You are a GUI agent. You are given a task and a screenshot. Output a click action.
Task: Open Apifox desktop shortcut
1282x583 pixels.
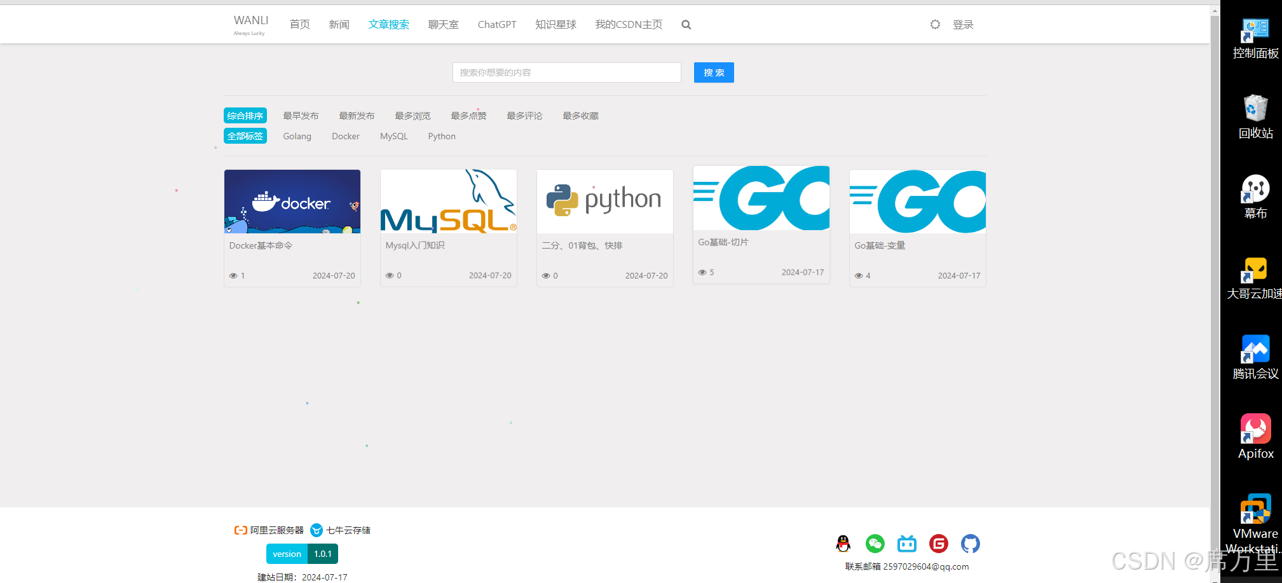pos(1255,437)
